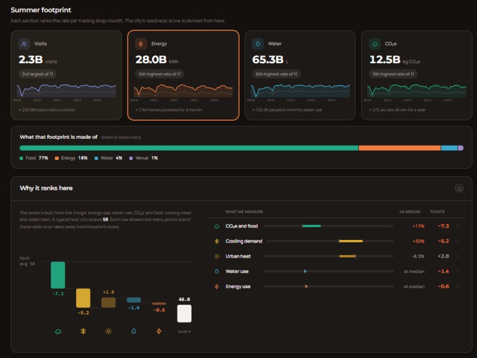This screenshot has height=358, width=477.
Task: Click the sun icon beside Urban heat
Action: pyautogui.click(x=217, y=256)
